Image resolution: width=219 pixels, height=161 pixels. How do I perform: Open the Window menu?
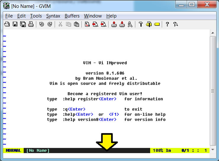(93, 16)
